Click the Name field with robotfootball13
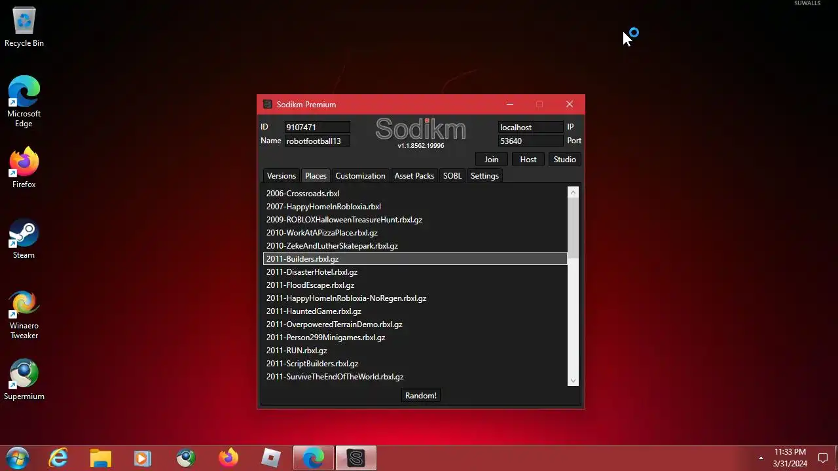Viewport: 838px width, 471px height. (317, 141)
